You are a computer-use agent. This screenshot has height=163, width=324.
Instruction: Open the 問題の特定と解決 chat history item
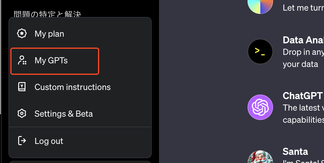point(47,14)
